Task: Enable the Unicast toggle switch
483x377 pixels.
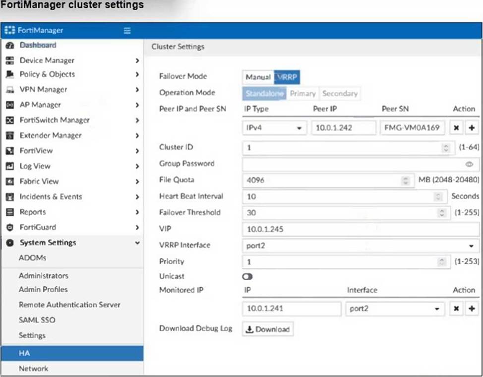Action: 247,276
